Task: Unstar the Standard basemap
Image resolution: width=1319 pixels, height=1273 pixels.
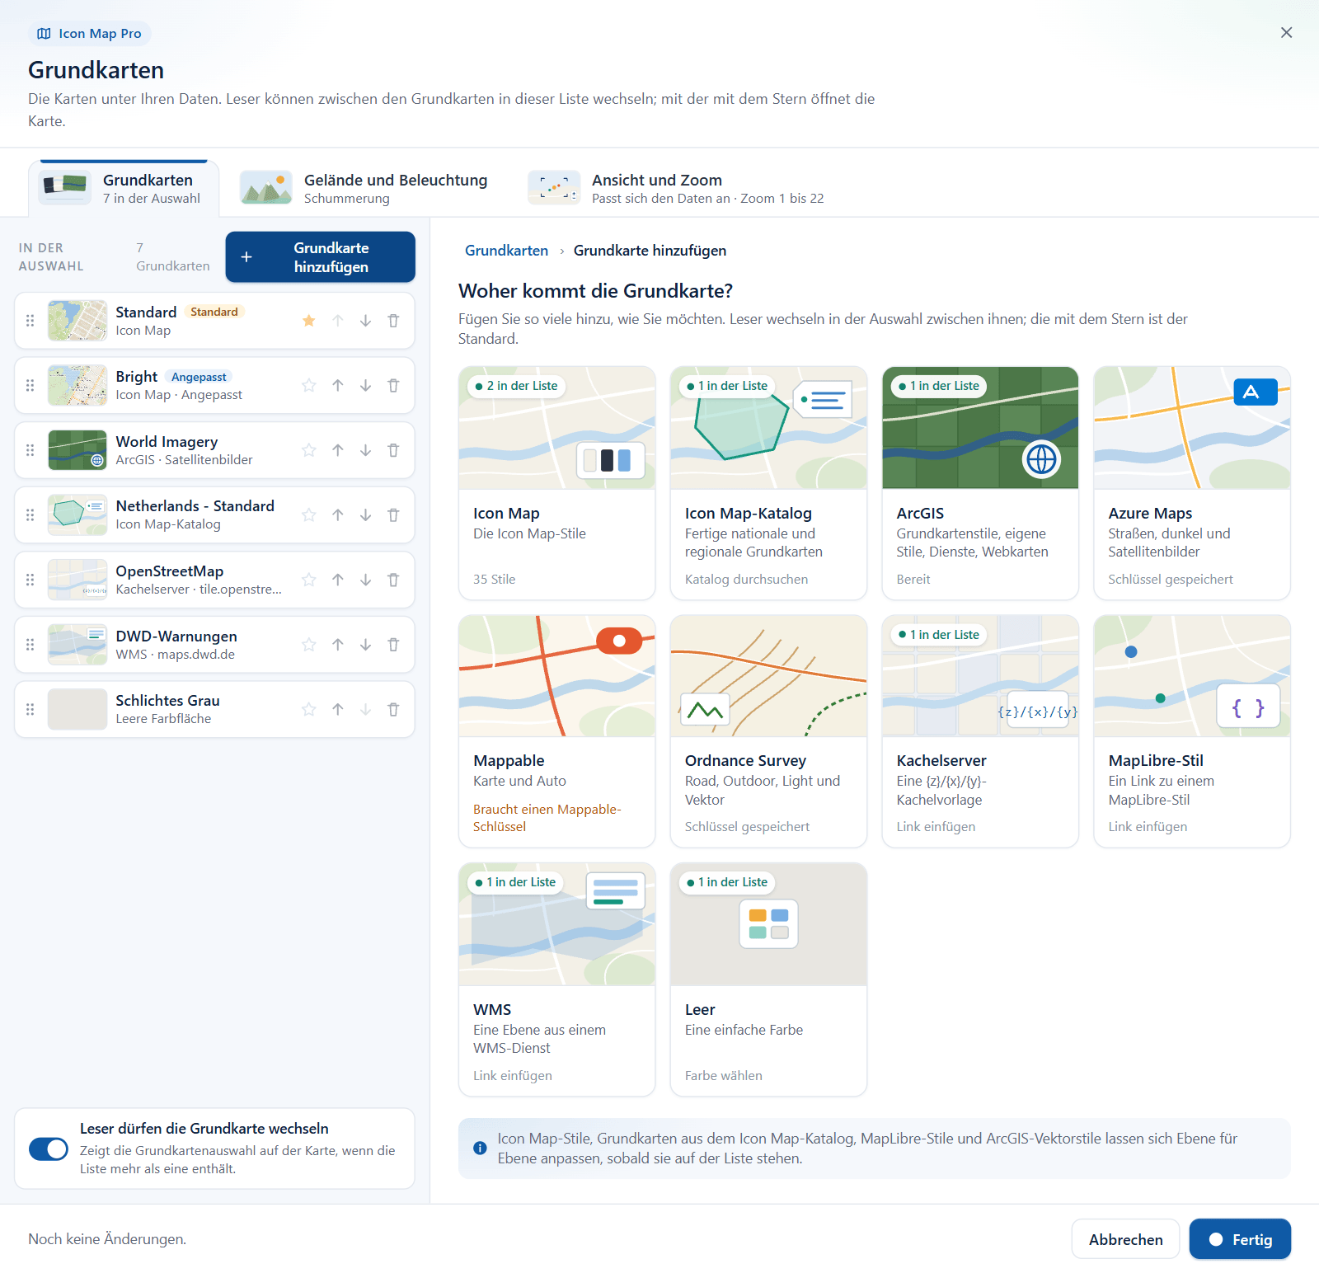Action: (309, 321)
